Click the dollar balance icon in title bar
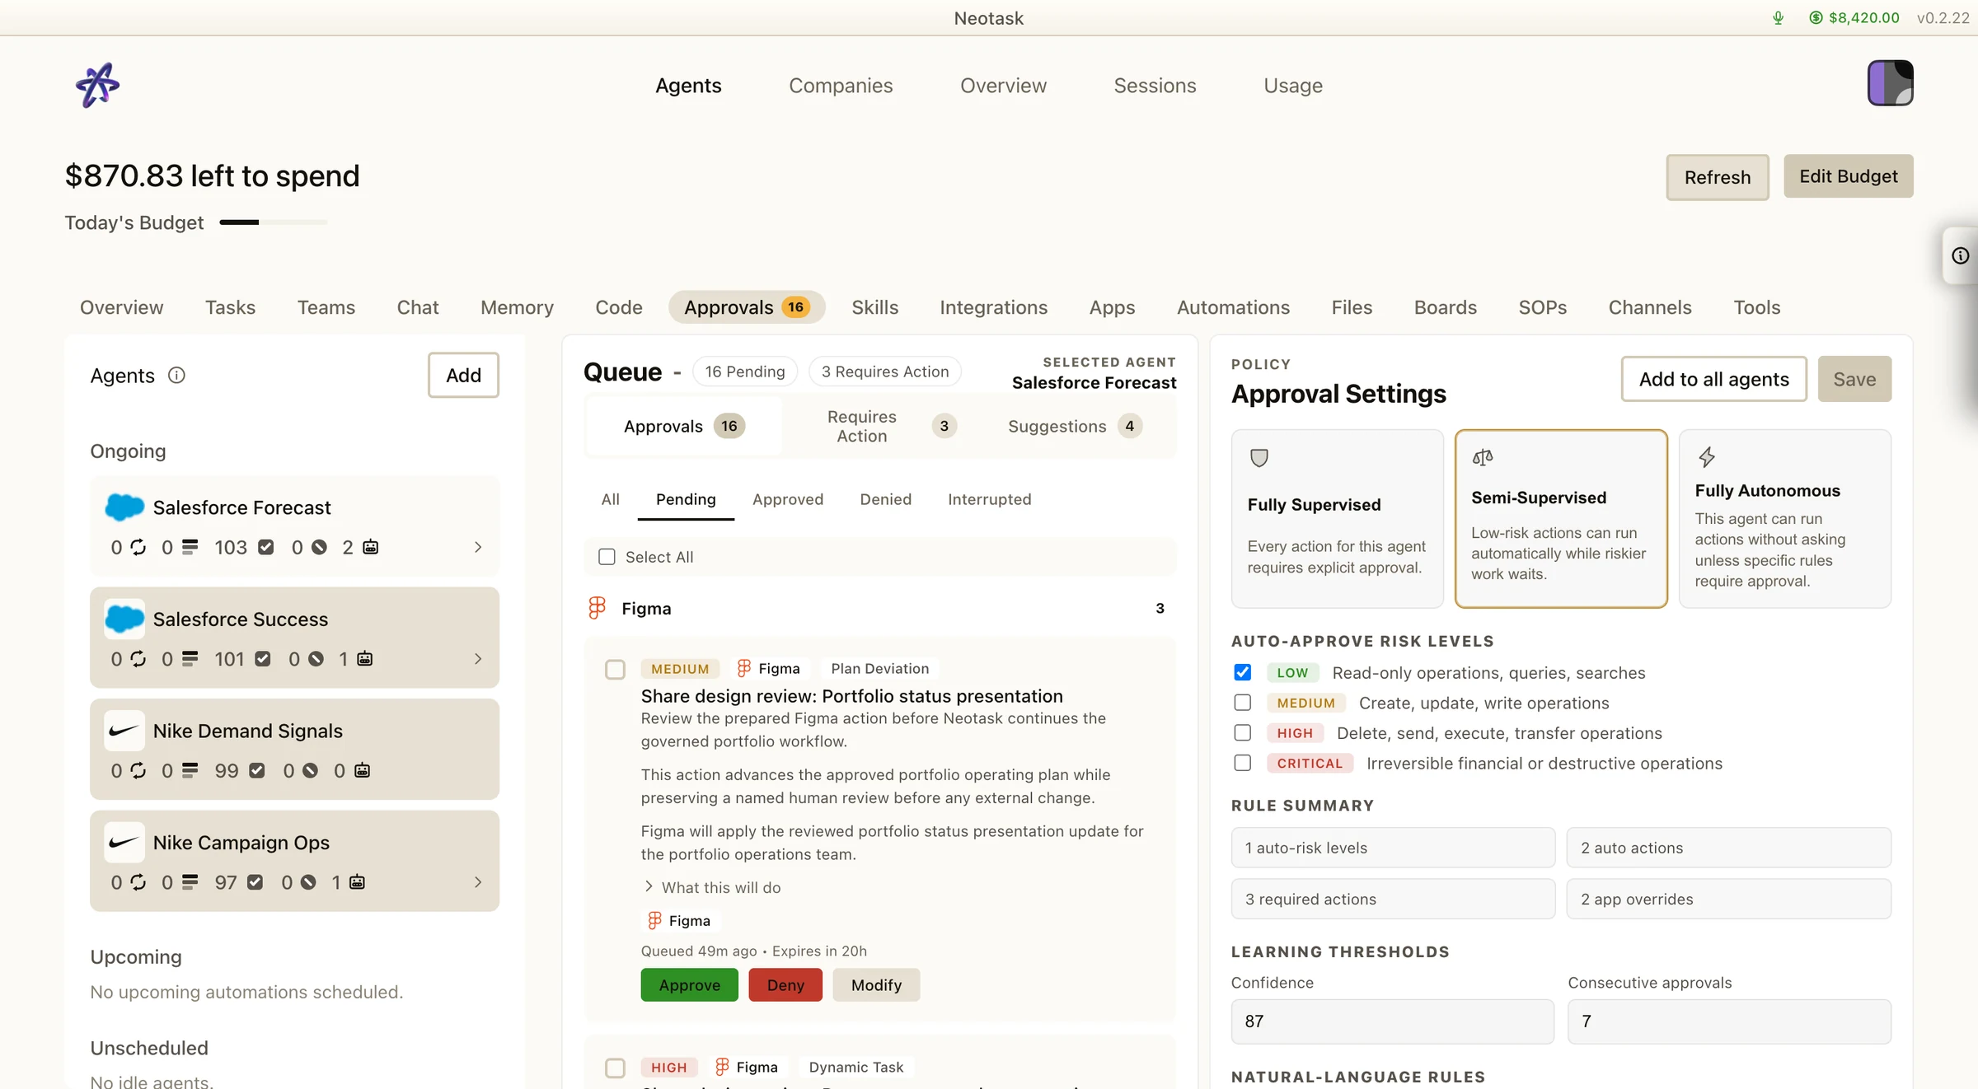The width and height of the screenshot is (1978, 1089). coord(1816,18)
